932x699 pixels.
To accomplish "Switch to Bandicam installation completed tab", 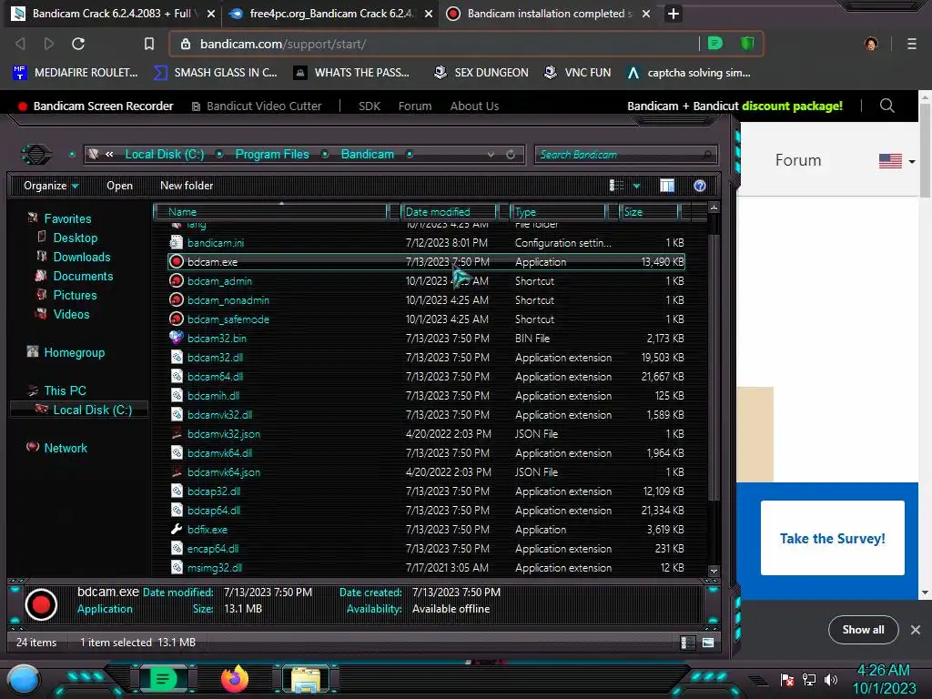I will [x=549, y=13].
